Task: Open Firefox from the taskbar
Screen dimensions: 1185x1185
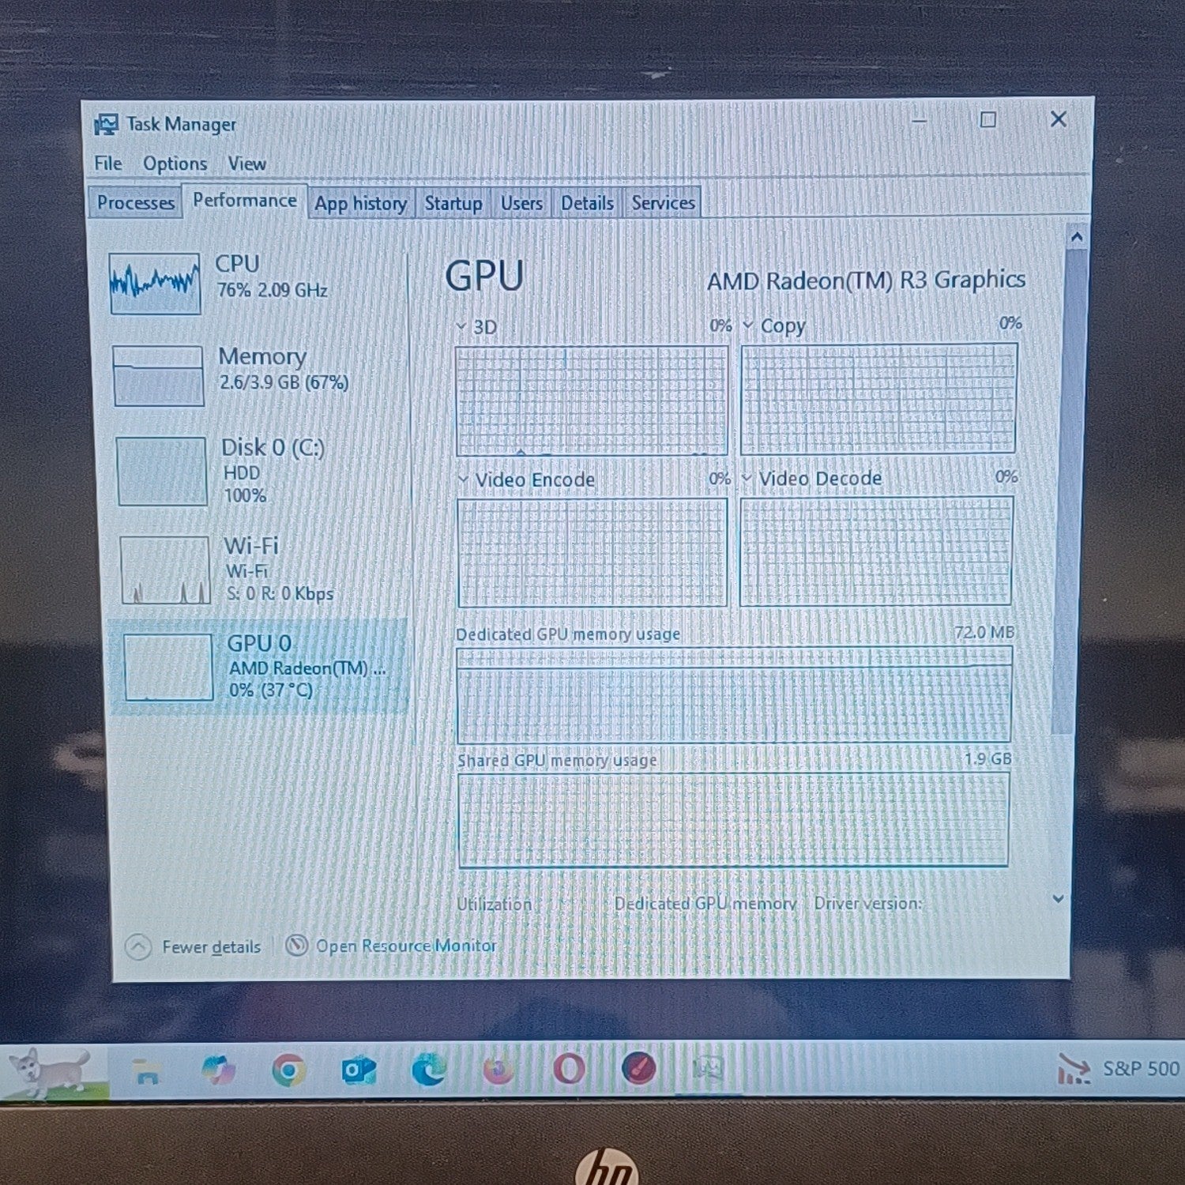Action: coord(498,1070)
